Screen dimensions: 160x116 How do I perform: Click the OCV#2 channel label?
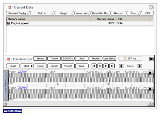pyautogui.click(x=22, y=88)
